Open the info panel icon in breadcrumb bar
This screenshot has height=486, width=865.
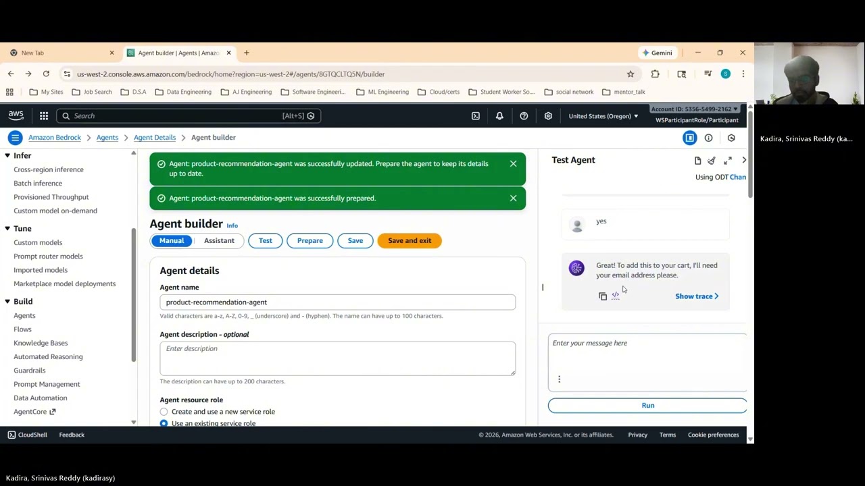coord(708,138)
